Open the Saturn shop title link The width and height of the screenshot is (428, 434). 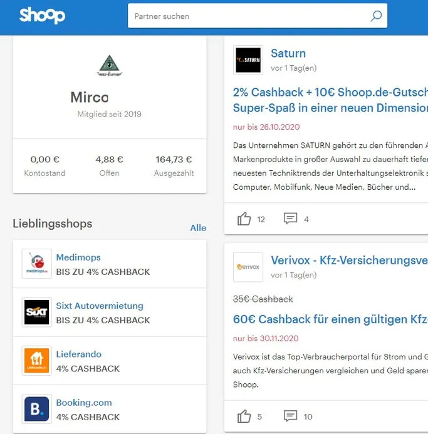(288, 53)
